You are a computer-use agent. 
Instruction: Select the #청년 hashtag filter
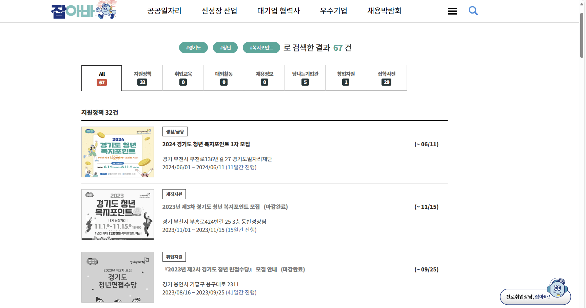click(x=225, y=47)
